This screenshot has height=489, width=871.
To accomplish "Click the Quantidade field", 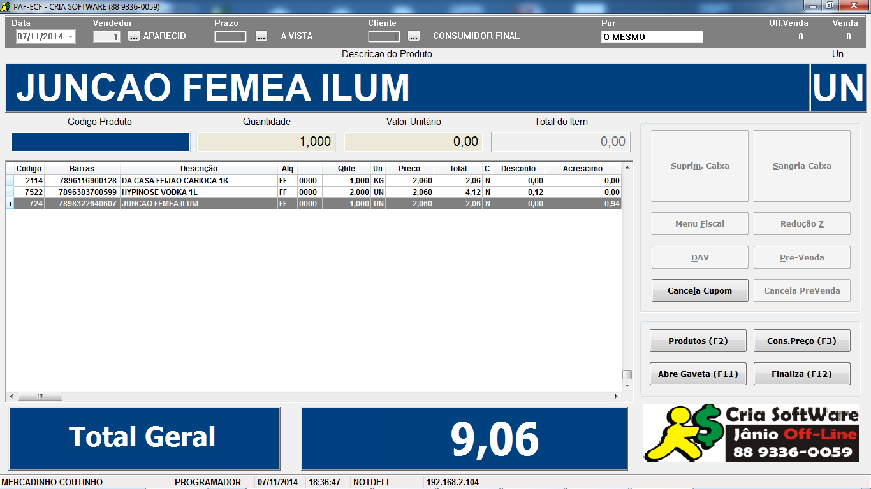I will pyautogui.click(x=265, y=141).
